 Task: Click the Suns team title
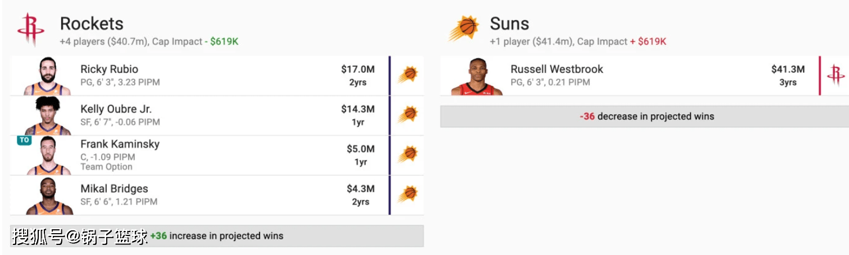coord(510,24)
